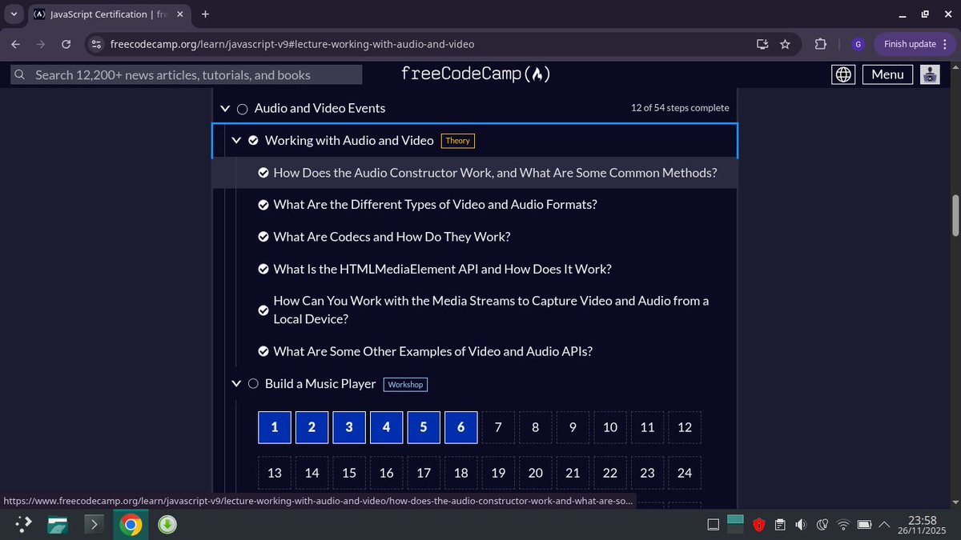Open the tab search dropdown arrow
The width and height of the screenshot is (961, 540).
click(14, 14)
